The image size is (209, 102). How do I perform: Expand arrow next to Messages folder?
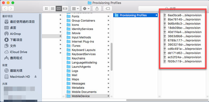tap(109, 84)
